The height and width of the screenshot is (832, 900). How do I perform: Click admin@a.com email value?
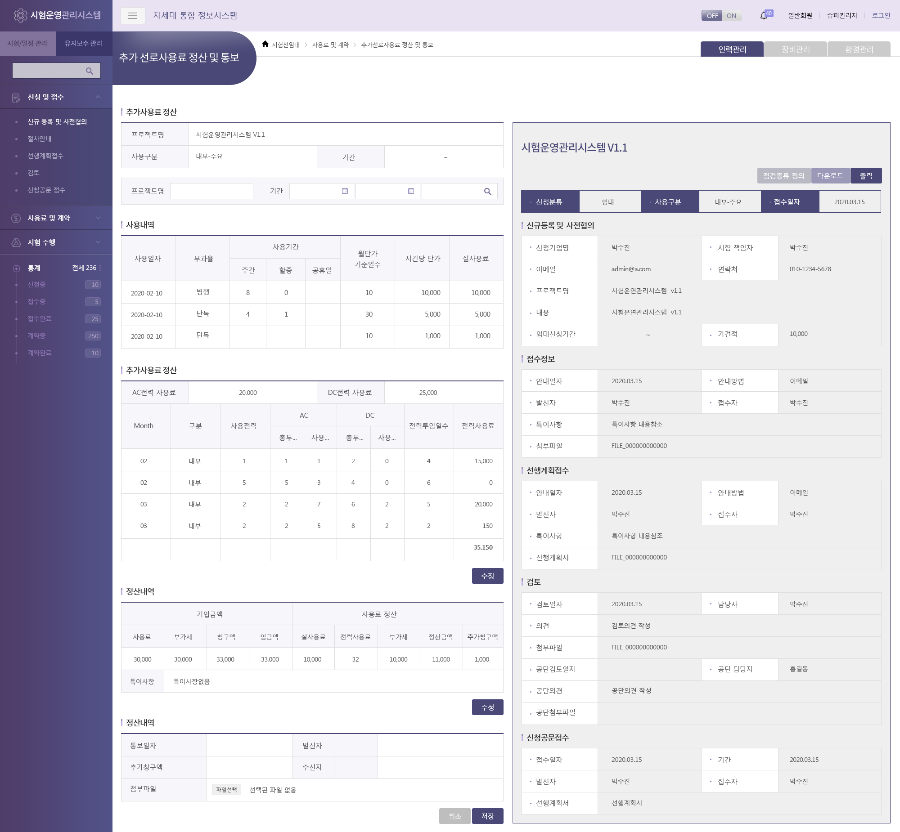(630, 269)
